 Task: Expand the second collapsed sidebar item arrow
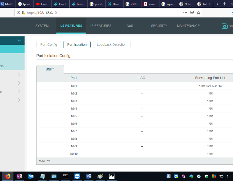[19, 83]
